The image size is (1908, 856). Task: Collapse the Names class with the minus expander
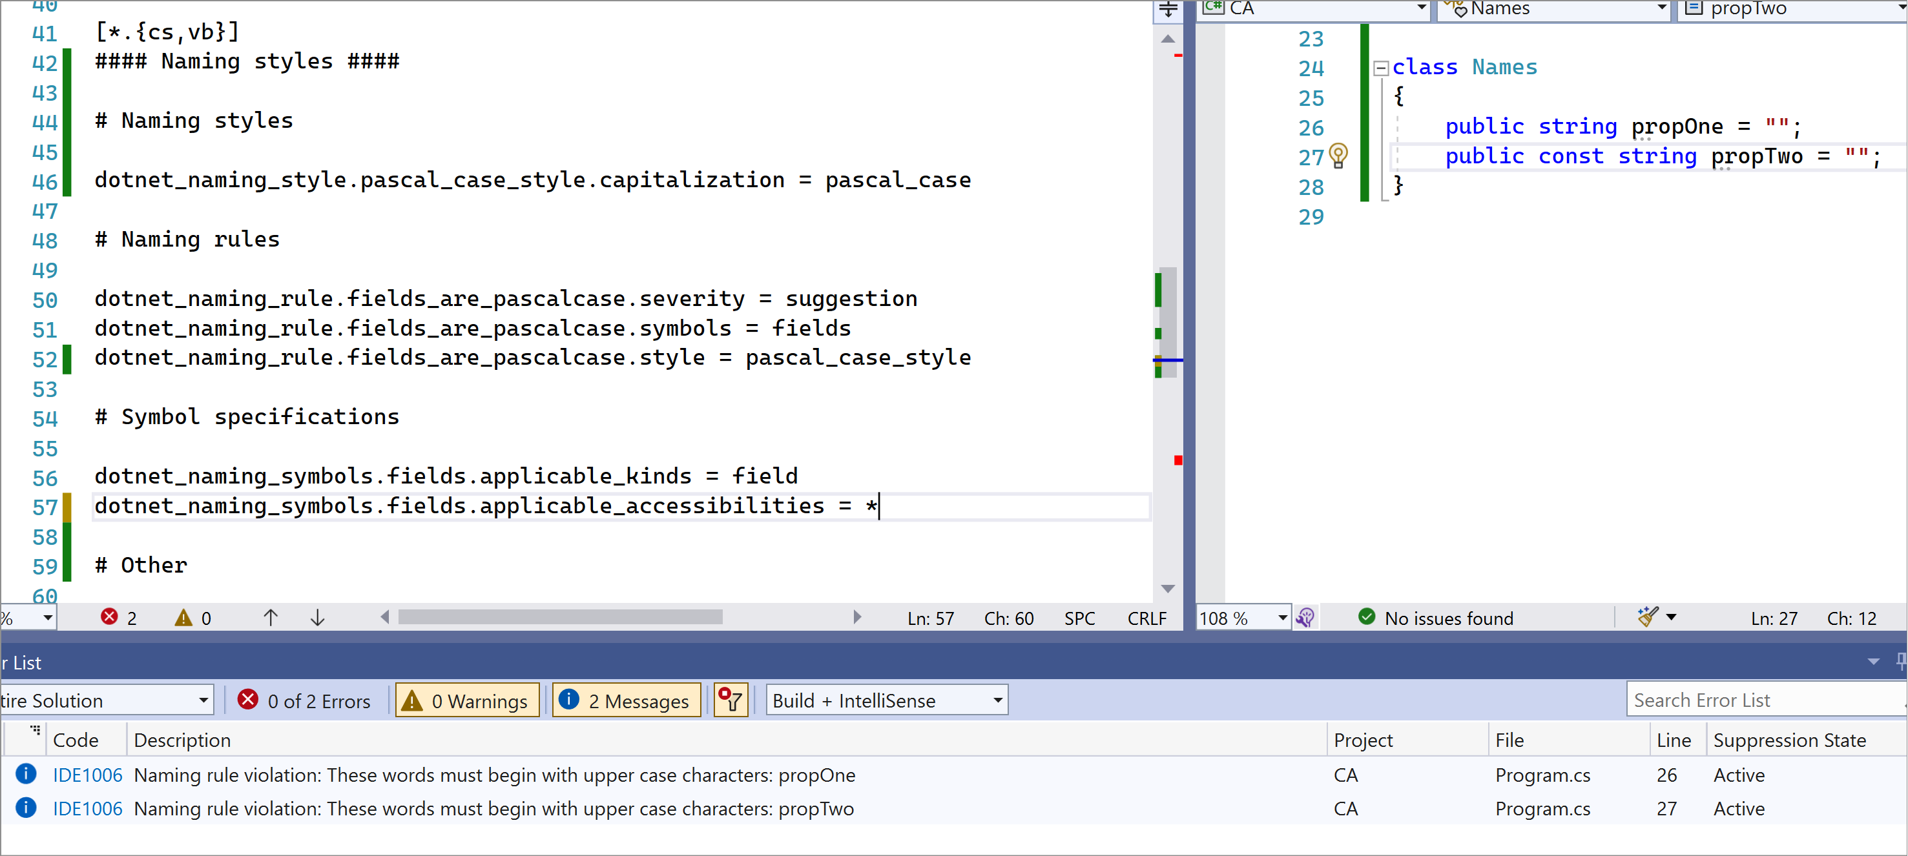[x=1381, y=67]
